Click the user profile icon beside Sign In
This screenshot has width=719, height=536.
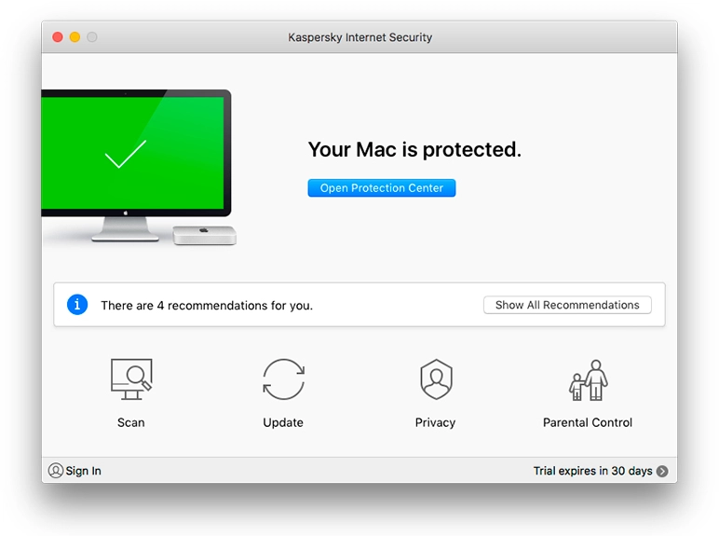55,471
